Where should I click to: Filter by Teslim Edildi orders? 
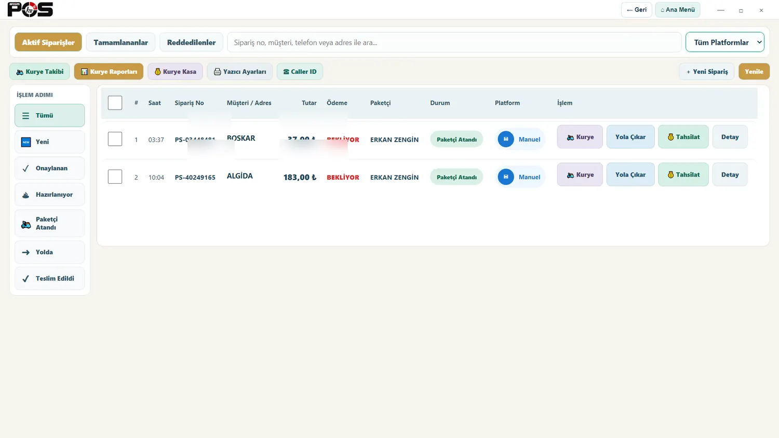[50, 279]
